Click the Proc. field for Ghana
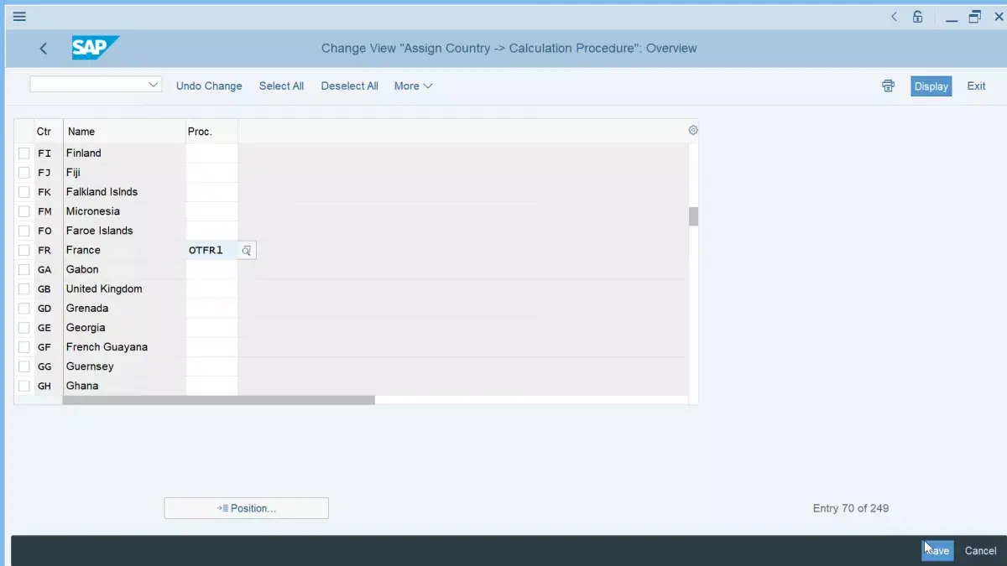Image resolution: width=1007 pixels, height=566 pixels. point(211,386)
